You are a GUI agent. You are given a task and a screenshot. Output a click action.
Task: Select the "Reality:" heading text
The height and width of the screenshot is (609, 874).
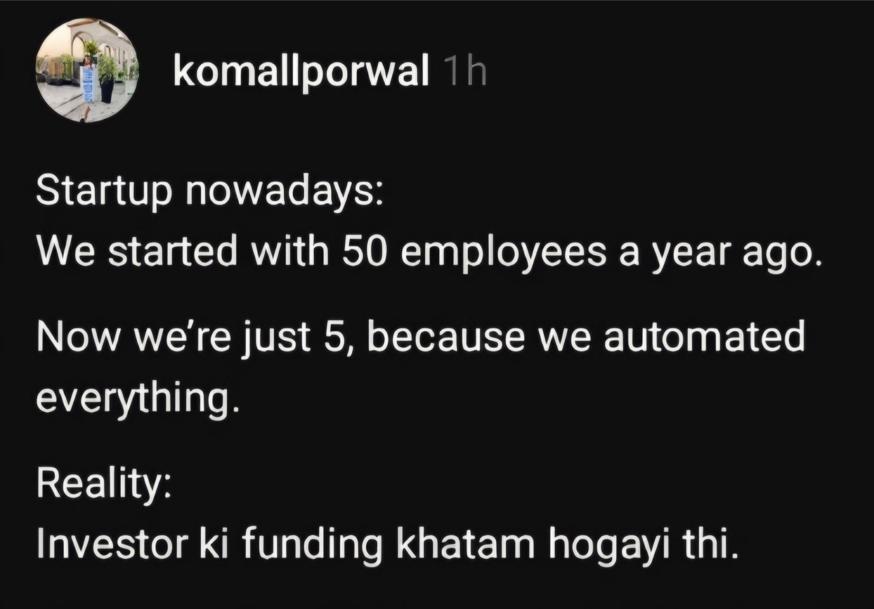(103, 484)
